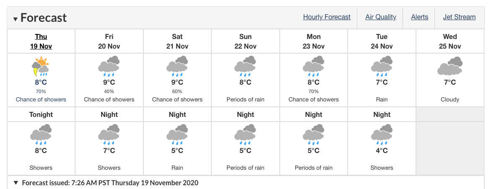This screenshot has height=189, width=494.
Task: Go to the Alerts tab link
Action: point(419,17)
